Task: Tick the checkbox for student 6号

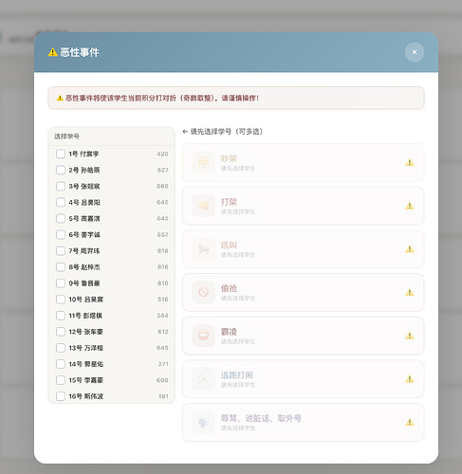Action: click(x=61, y=235)
